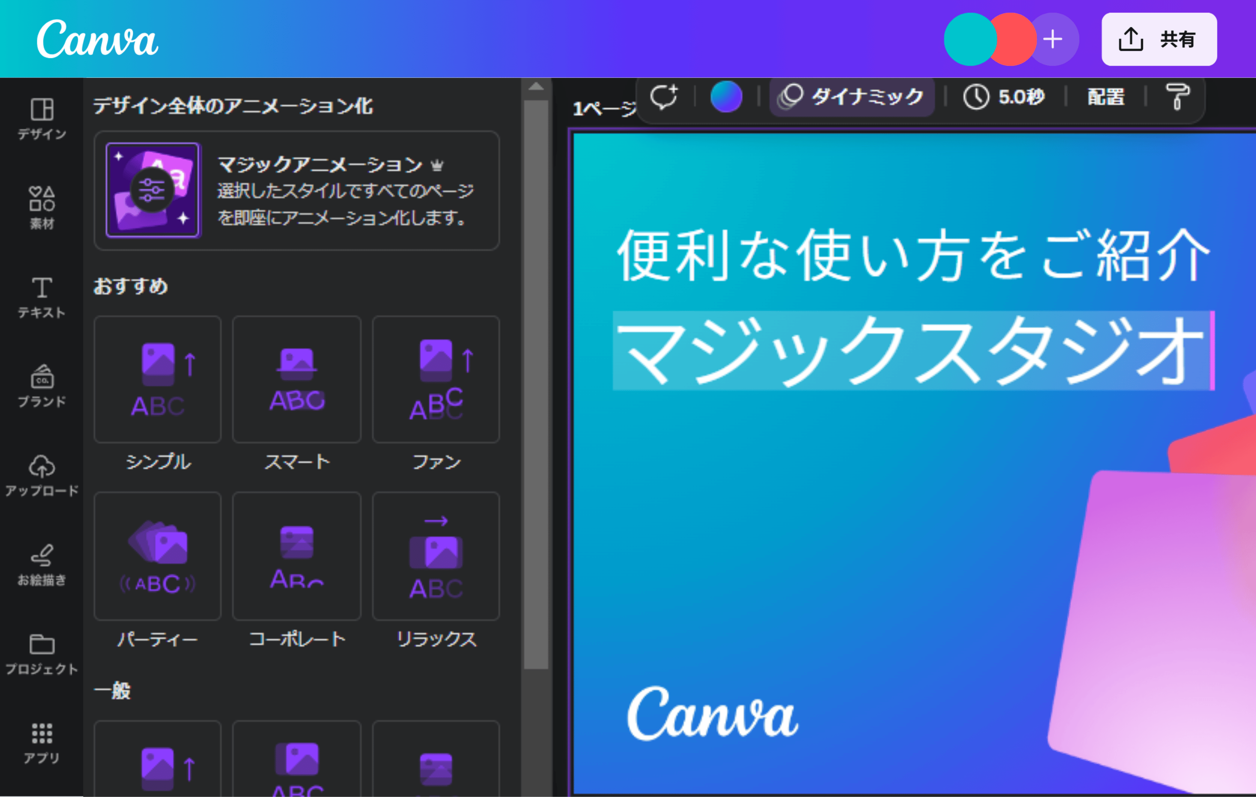
Task: Open the お絵描き (Draw) sidebar tab
Action: [42, 565]
